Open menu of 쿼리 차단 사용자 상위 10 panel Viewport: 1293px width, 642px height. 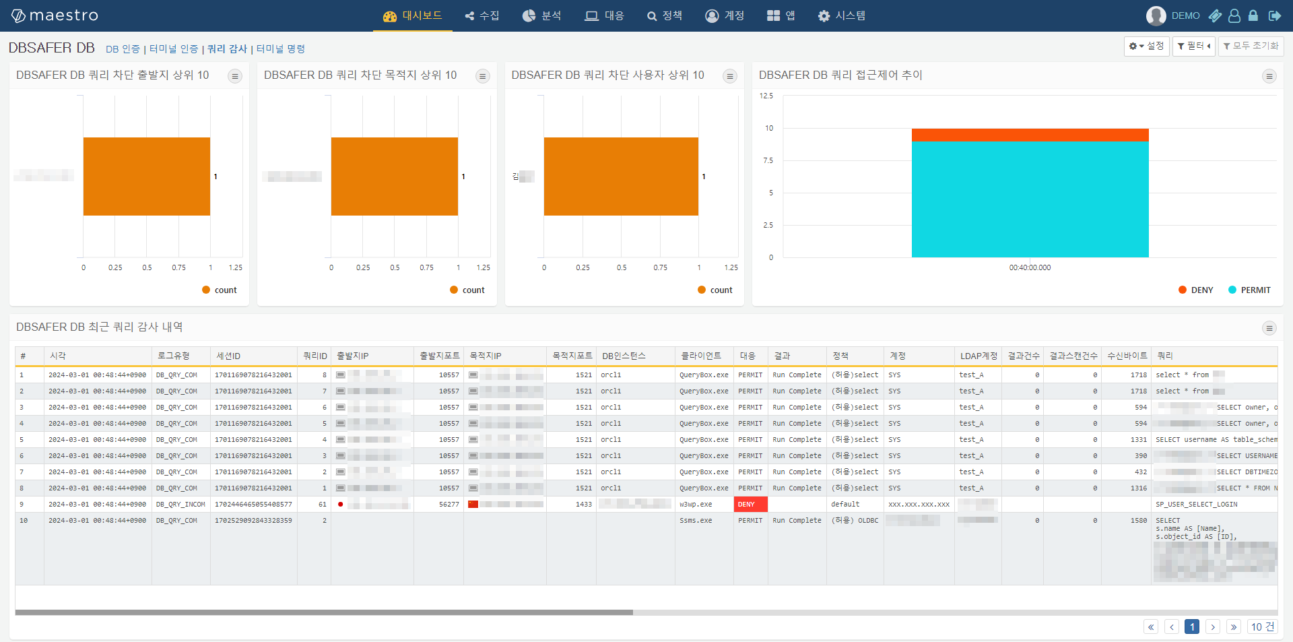[730, 76]
